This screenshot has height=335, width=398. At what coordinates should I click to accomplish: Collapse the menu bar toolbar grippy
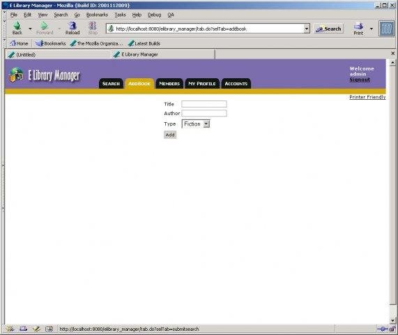(4, 15)
